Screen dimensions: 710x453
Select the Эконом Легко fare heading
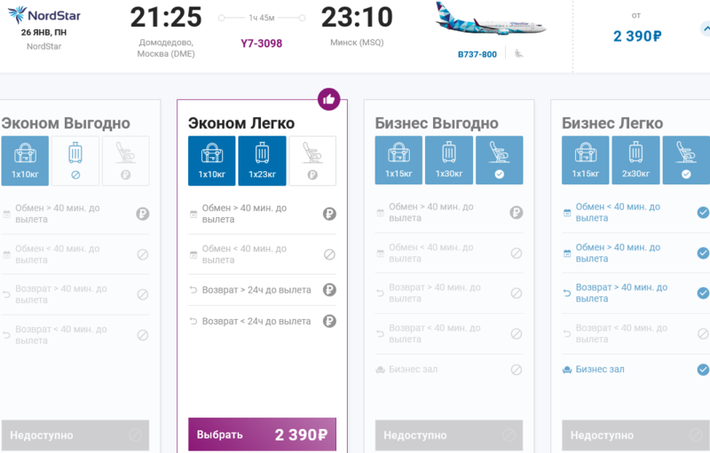coord(241,123)
